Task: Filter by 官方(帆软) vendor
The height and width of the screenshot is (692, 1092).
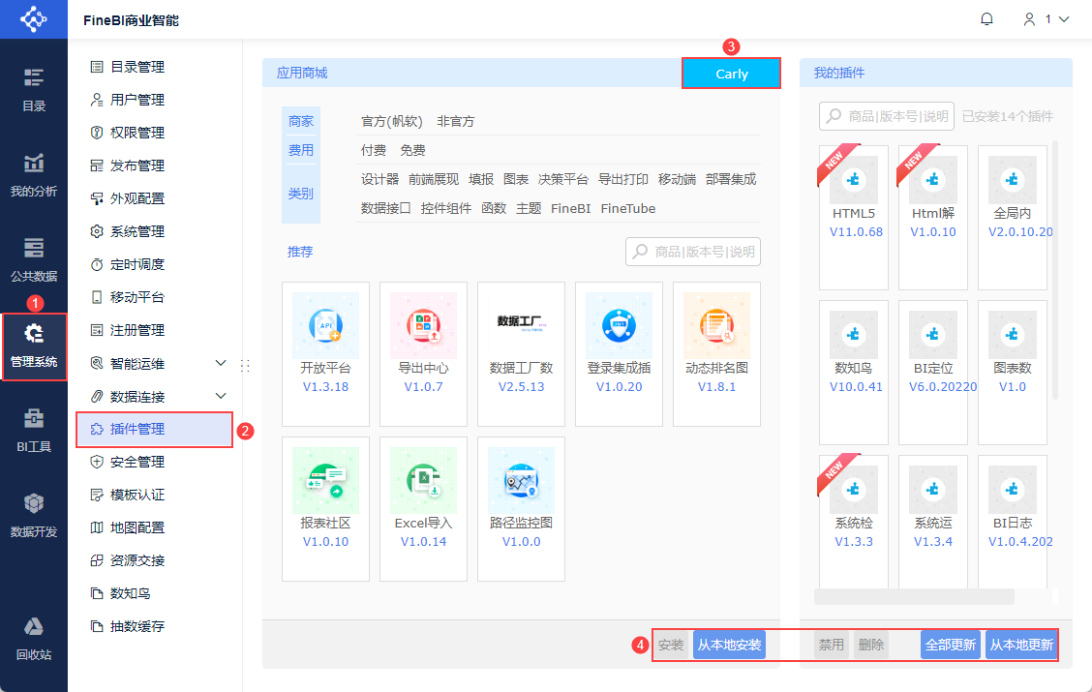Action: 391,121
